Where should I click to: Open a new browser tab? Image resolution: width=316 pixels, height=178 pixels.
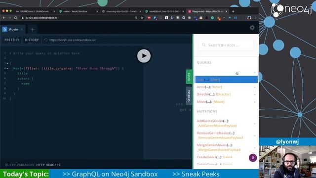point(233,11)
